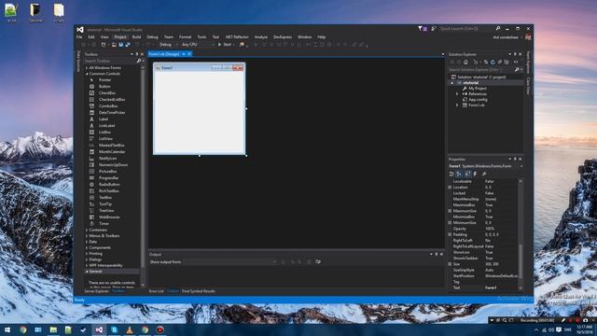Expand Menus & Toolbars toolbox group
The width and height of the screenshot is (597, 336).
point(87,236)
